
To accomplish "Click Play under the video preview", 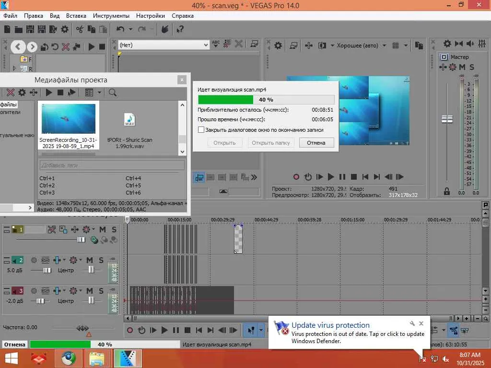I will click(331, 177).
